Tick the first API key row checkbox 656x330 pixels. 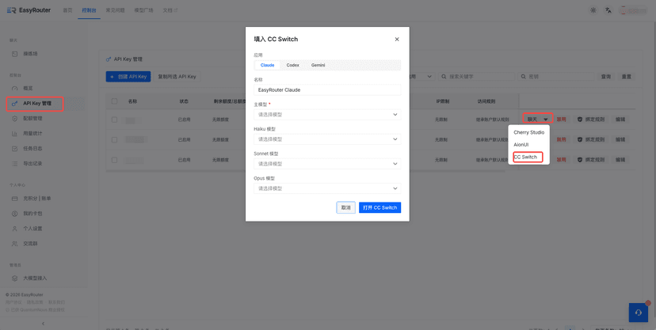click(115, 119)
